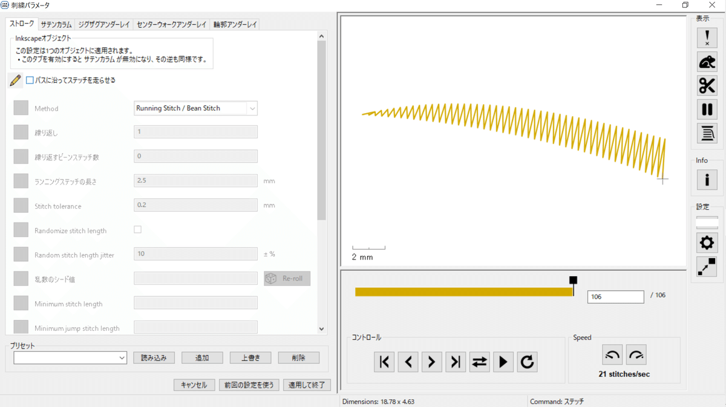The image size is (726, 407).
Task: Jump to last stitch button
Action: point(456,362)
